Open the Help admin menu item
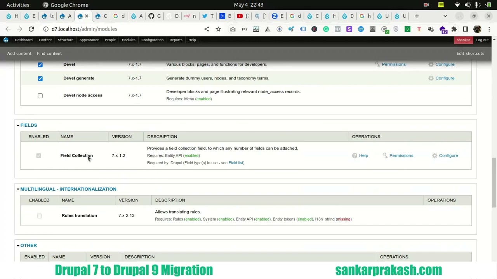This screenshot has height=279, width=497. [192, 40]
